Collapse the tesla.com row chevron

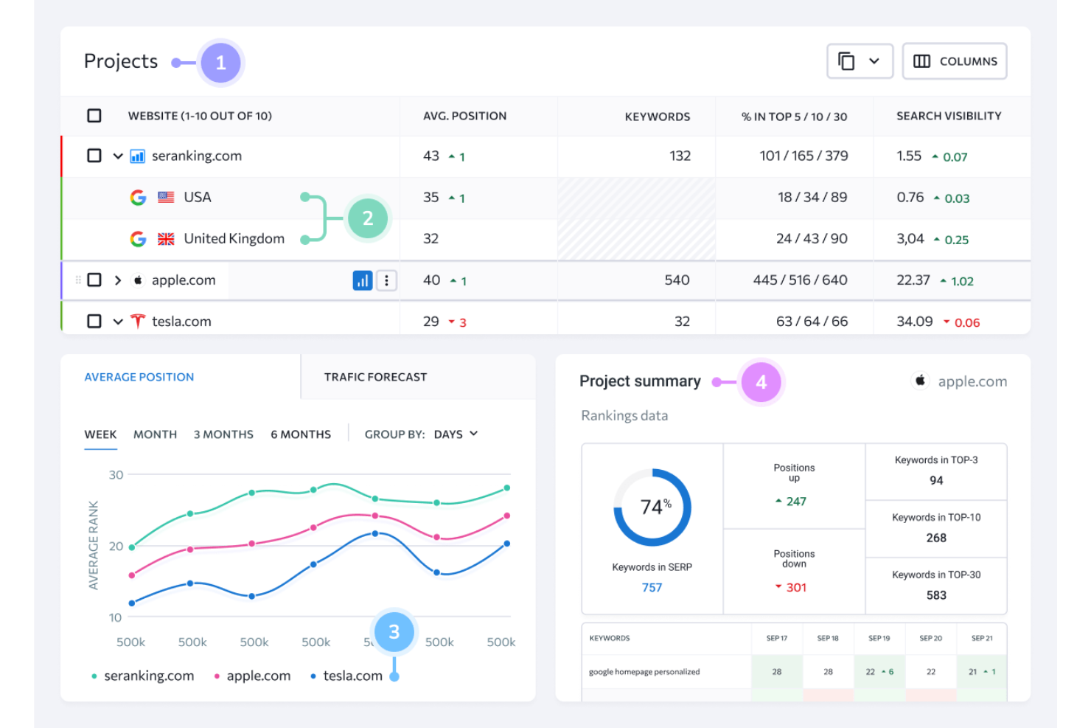tap(118, 322)
